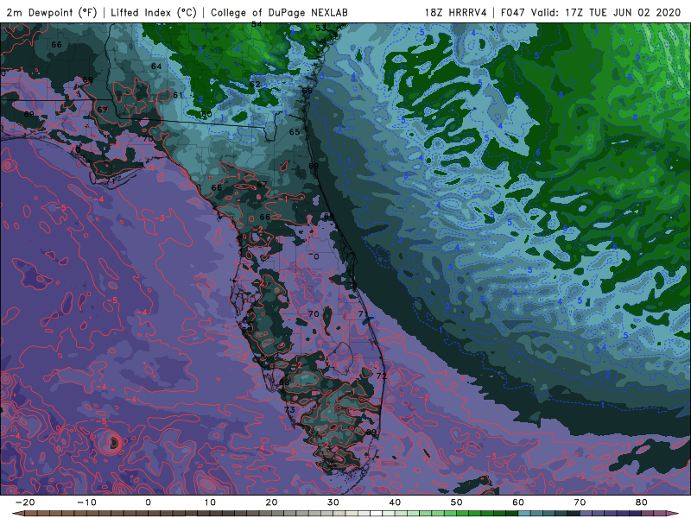Click the 72 dewpoint value on the map
This screenshot has width=691, height=518.
tap(381, 376)
